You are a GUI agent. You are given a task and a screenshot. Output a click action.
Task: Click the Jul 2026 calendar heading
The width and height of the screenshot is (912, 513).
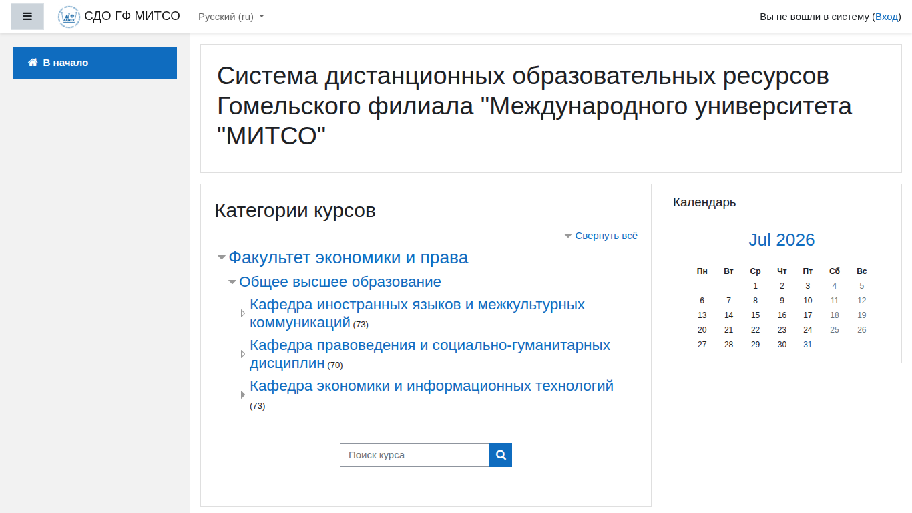(782, 240)
